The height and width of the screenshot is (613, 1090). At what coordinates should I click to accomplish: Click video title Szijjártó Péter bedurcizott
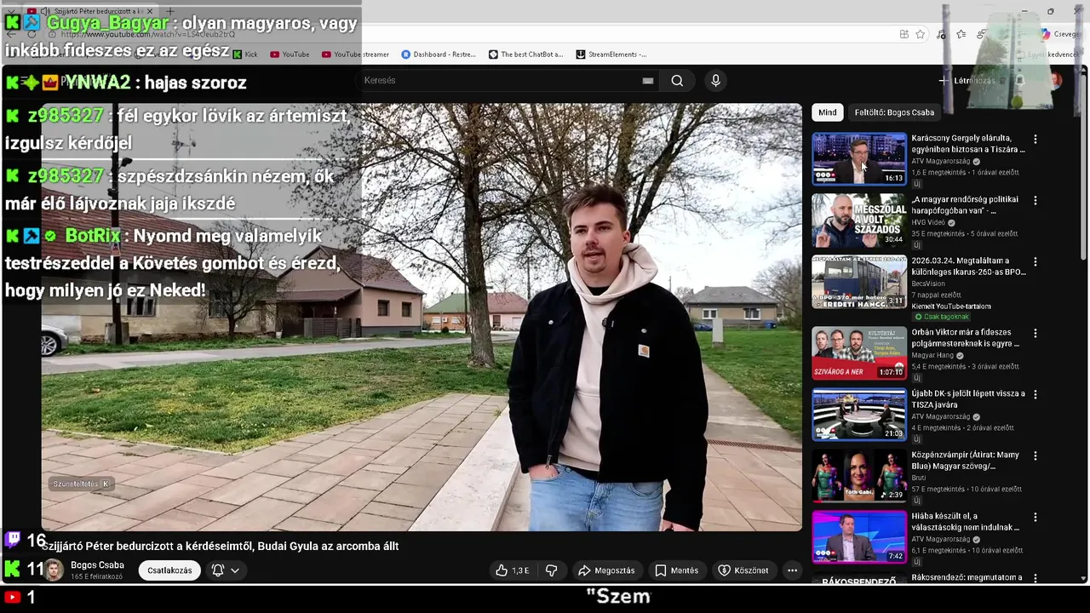pyautogui.click(x=221, y=546)
